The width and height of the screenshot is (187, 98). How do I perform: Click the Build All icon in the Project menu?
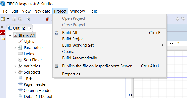point(57,33)
